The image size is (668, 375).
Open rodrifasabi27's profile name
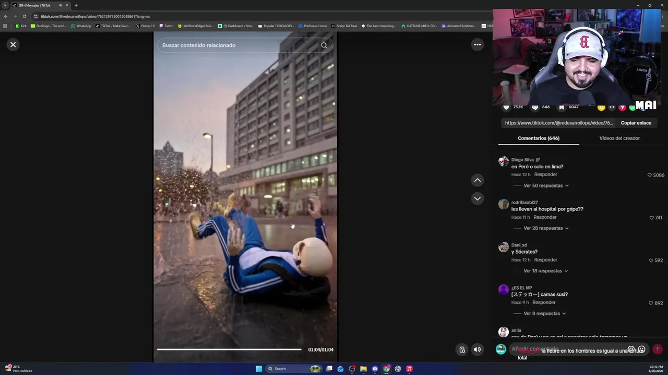coord(524,203)
